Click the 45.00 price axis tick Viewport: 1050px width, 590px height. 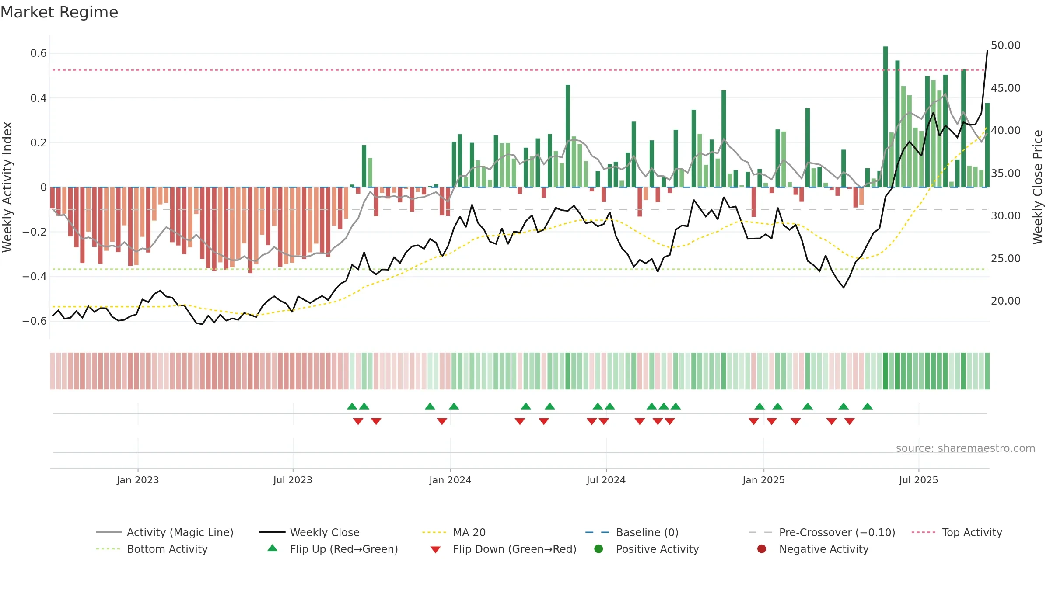1005,88
